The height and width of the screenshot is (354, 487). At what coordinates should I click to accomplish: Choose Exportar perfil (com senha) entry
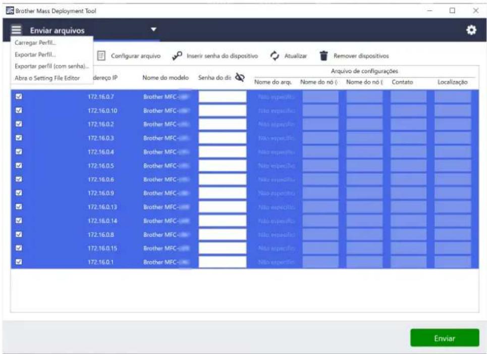point(52,66)
